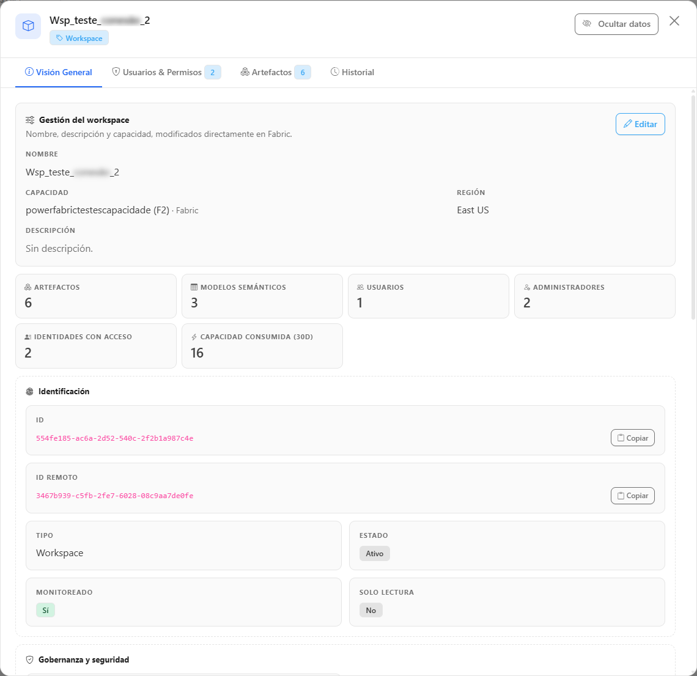Click the cubes icon on Artefactos tab
697x676 pixels.
point(245,72)
